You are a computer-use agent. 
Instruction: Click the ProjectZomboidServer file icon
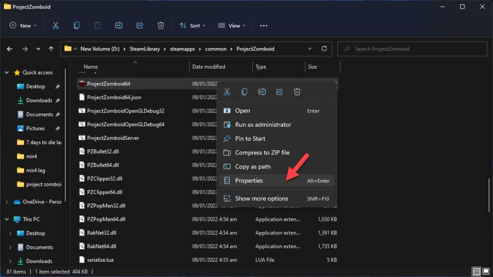(82, 138)
